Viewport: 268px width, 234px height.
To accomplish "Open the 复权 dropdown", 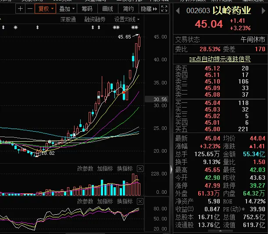I will (x=46, y=9).
